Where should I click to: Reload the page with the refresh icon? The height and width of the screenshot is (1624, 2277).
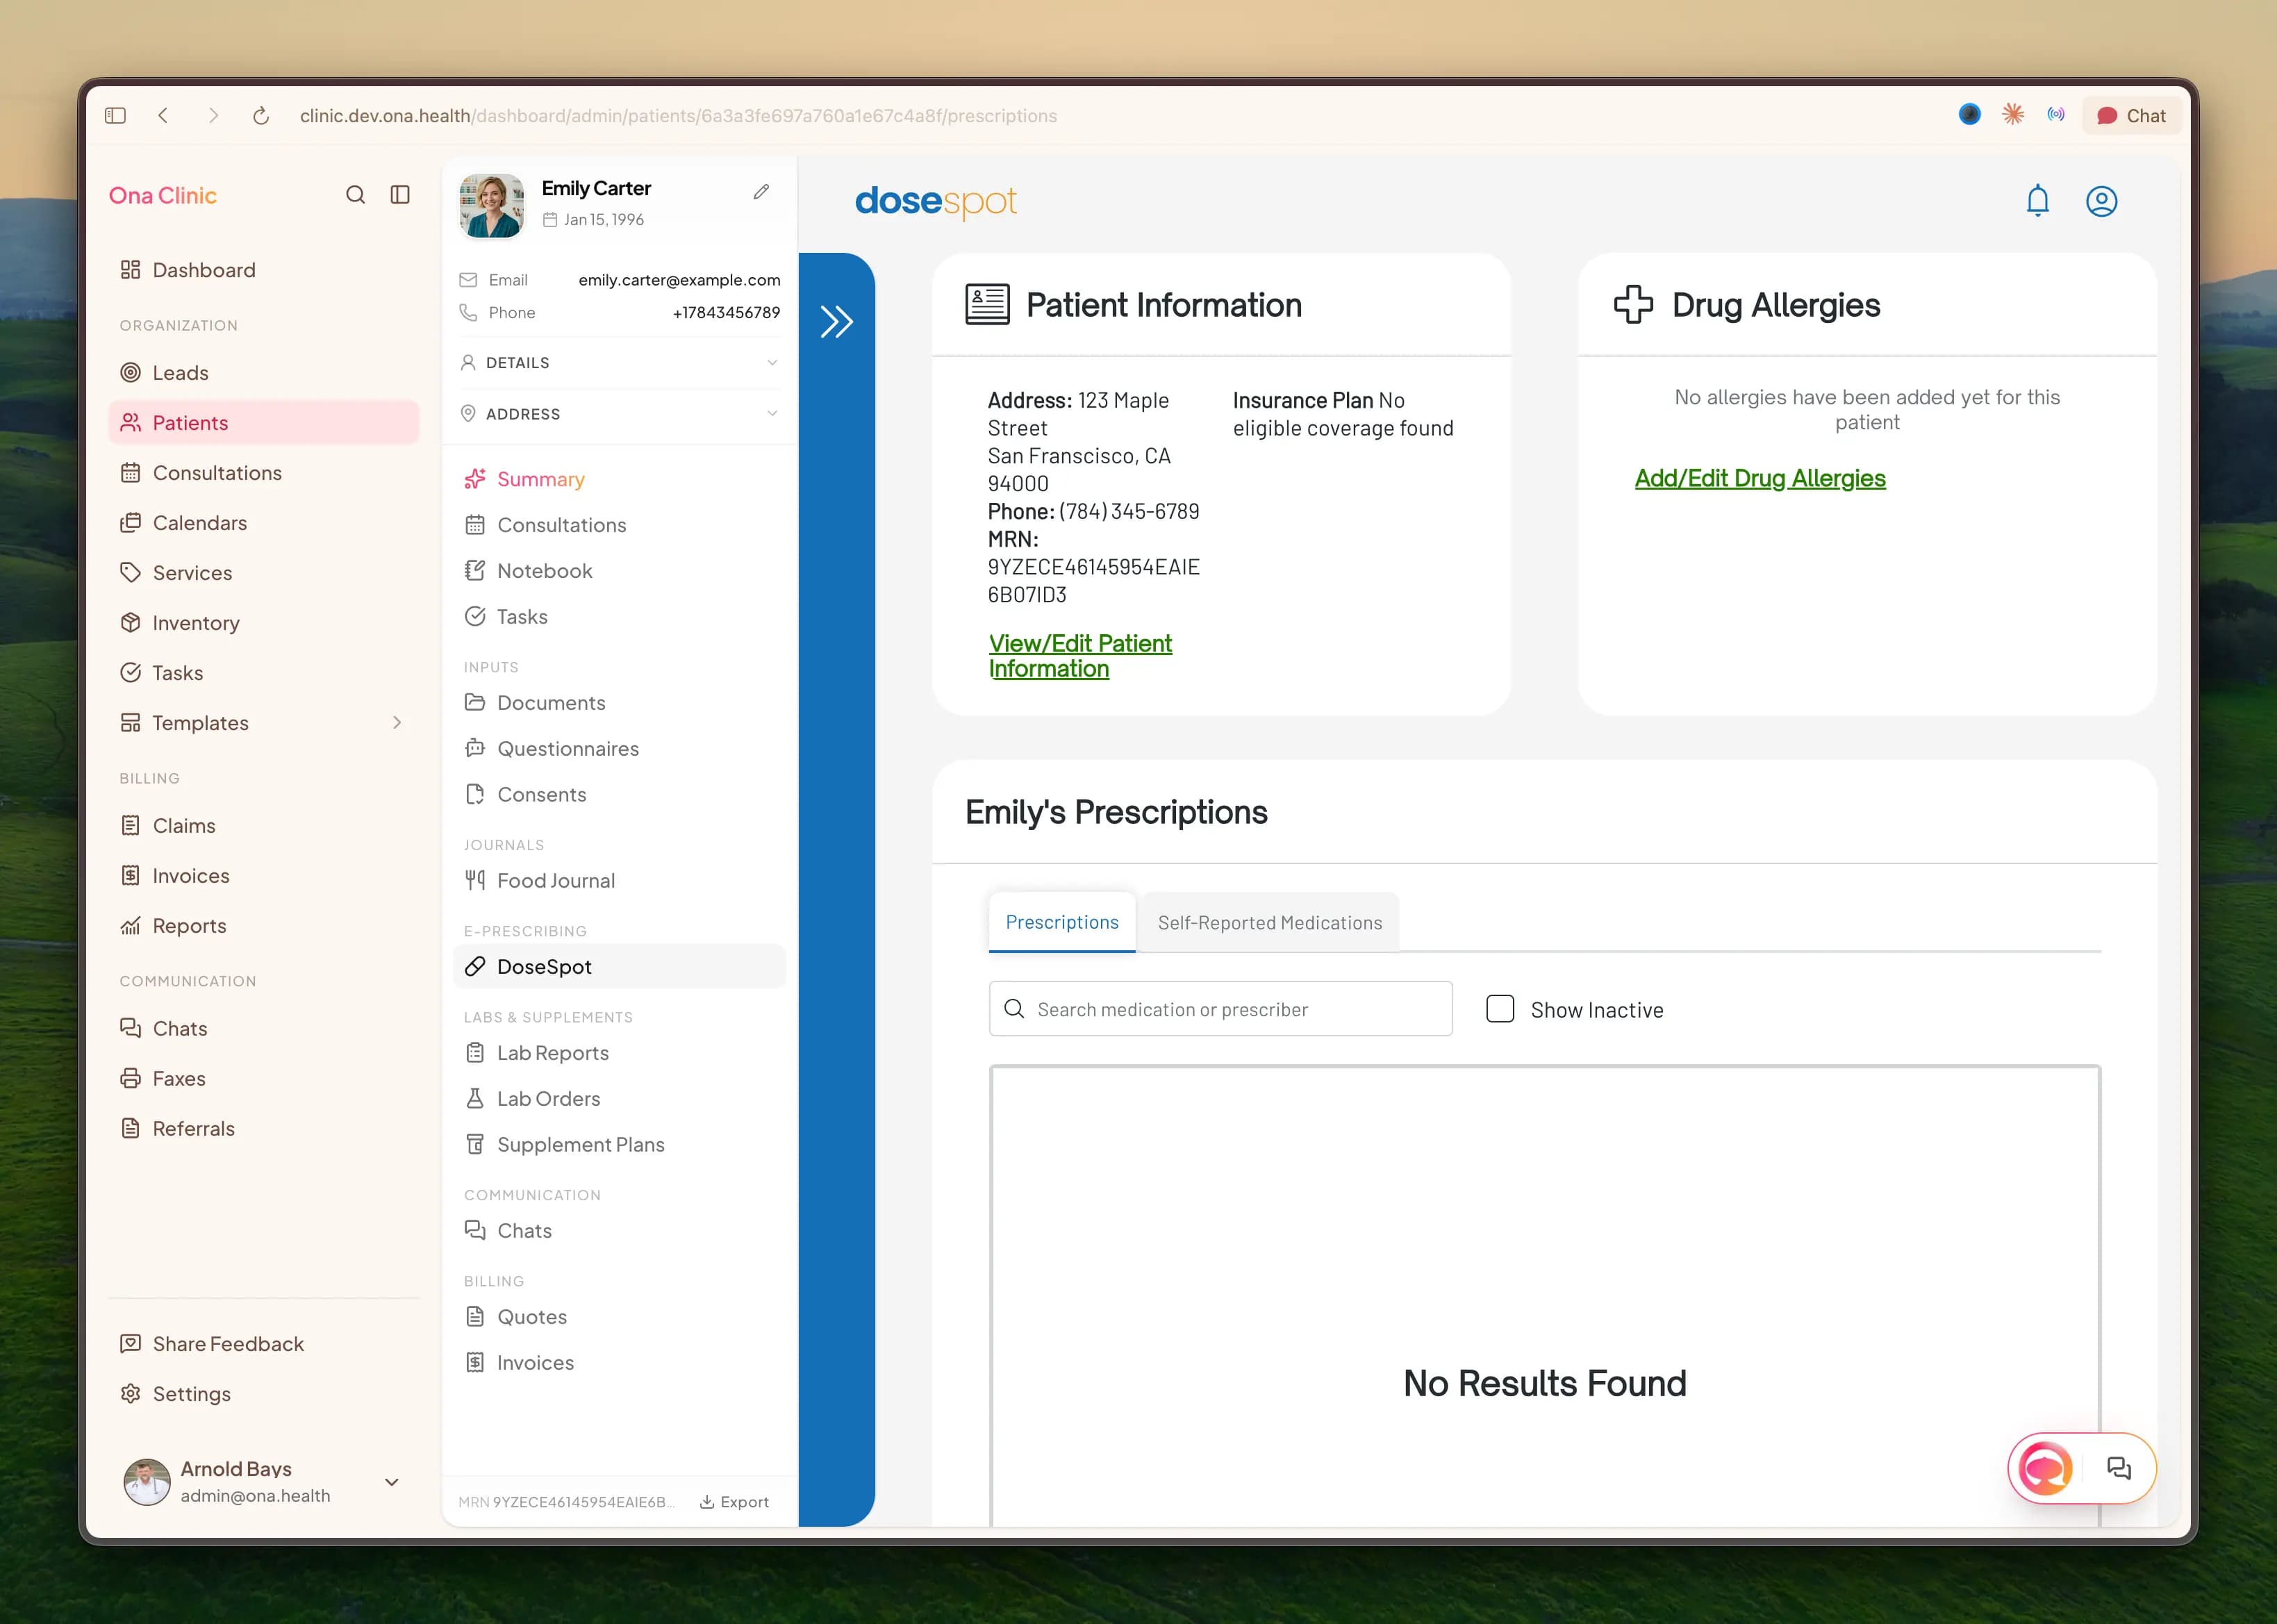tap(261, 116)
